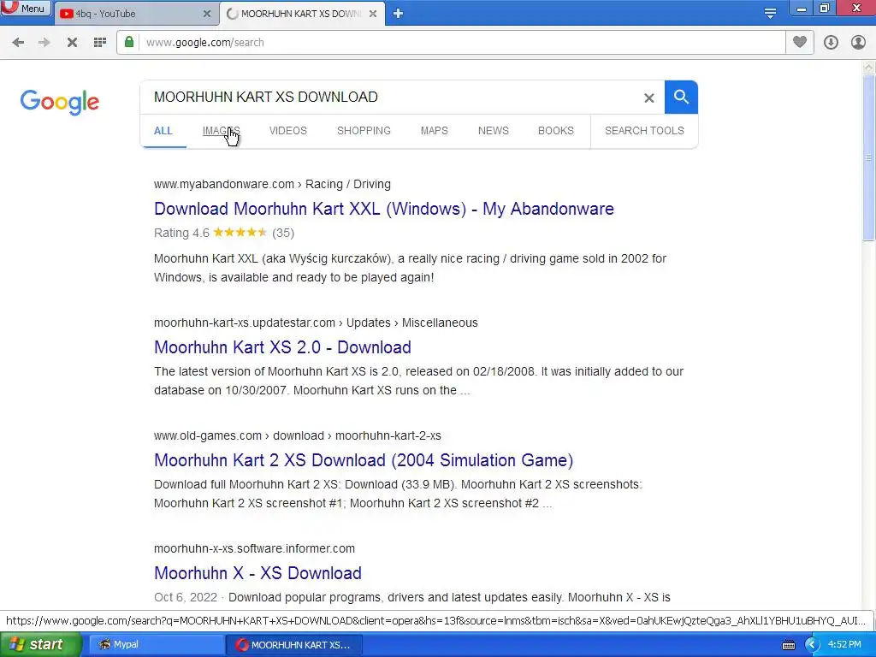Open SEARCH TOOLS options

click(644, 131)
